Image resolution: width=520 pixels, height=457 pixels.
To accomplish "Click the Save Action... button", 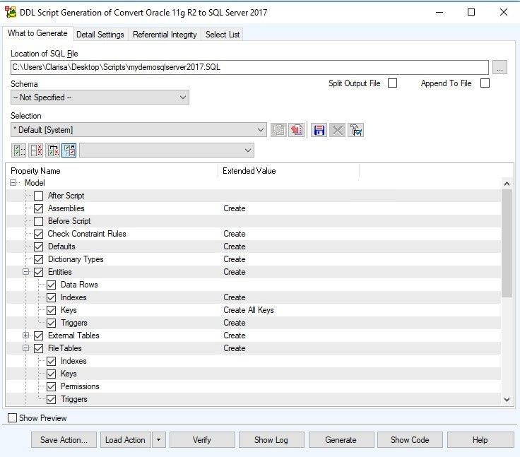I will (x=64, y=440).
